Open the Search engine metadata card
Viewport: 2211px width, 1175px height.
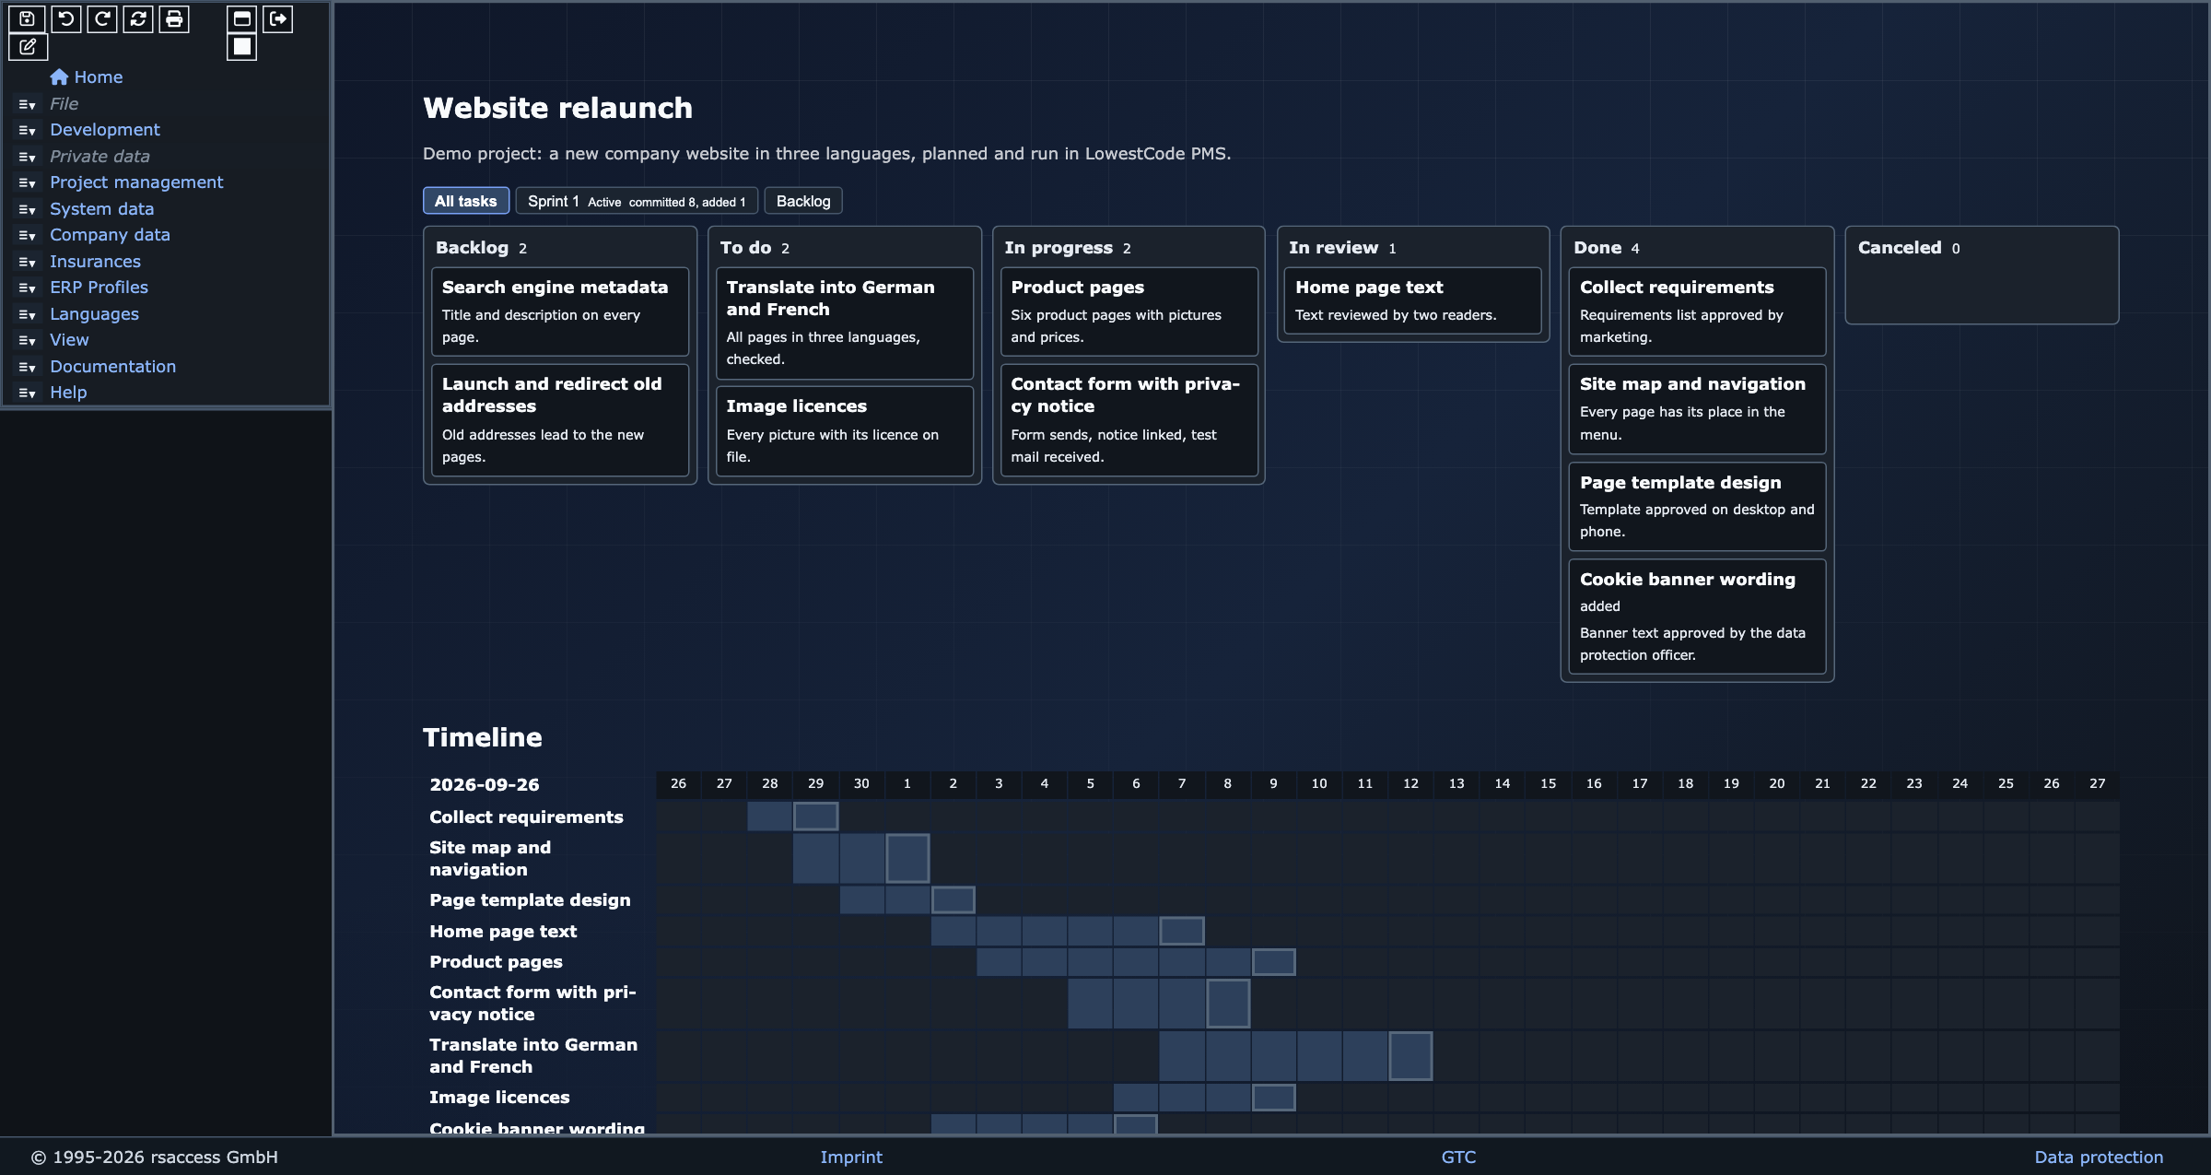(560, 311)
